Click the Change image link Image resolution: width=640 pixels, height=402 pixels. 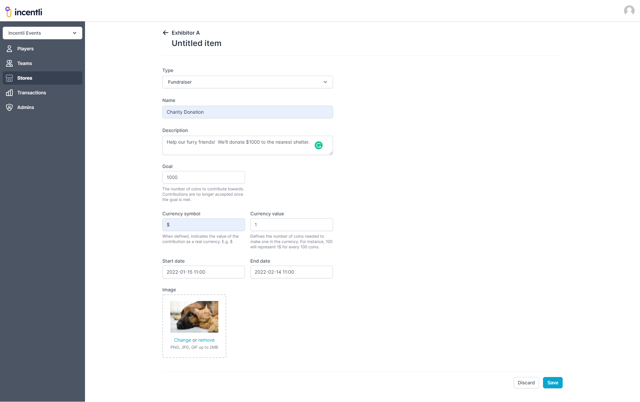coord(182,340)
